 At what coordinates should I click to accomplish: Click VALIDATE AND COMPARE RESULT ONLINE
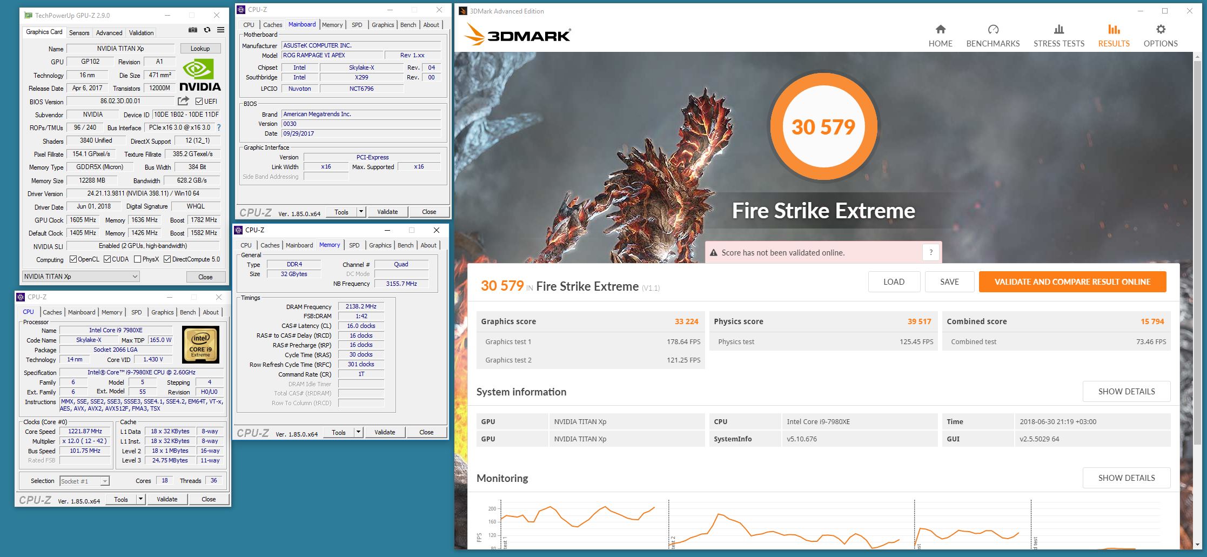(1072, 281)
